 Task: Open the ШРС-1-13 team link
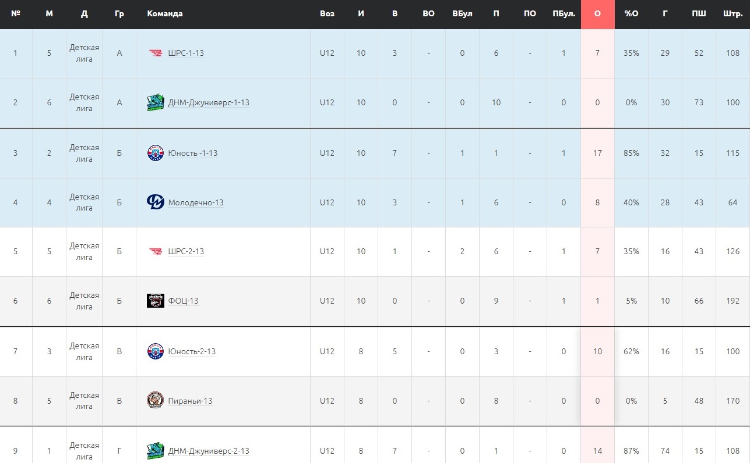pyautogui.click(x=186, y=54)
